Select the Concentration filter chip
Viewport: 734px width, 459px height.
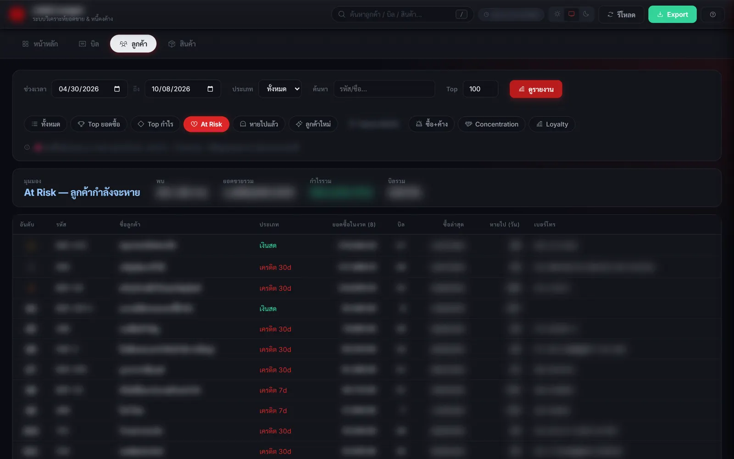pyautogui.click(x=491, y=124)
